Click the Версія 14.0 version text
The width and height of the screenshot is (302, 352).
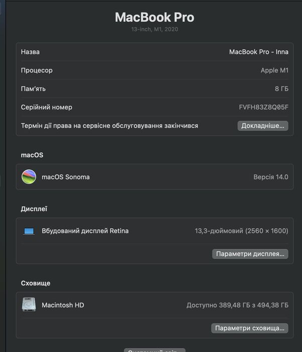270,177
